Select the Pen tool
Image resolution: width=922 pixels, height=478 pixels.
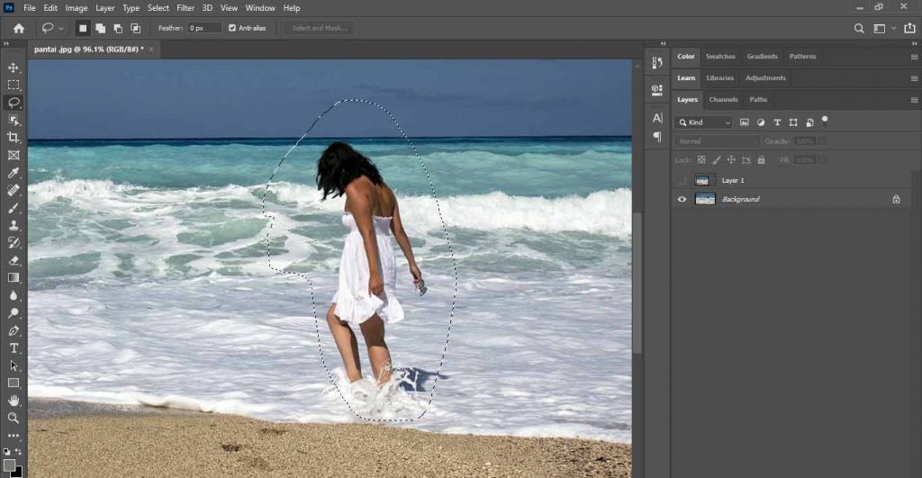point(14,330)
